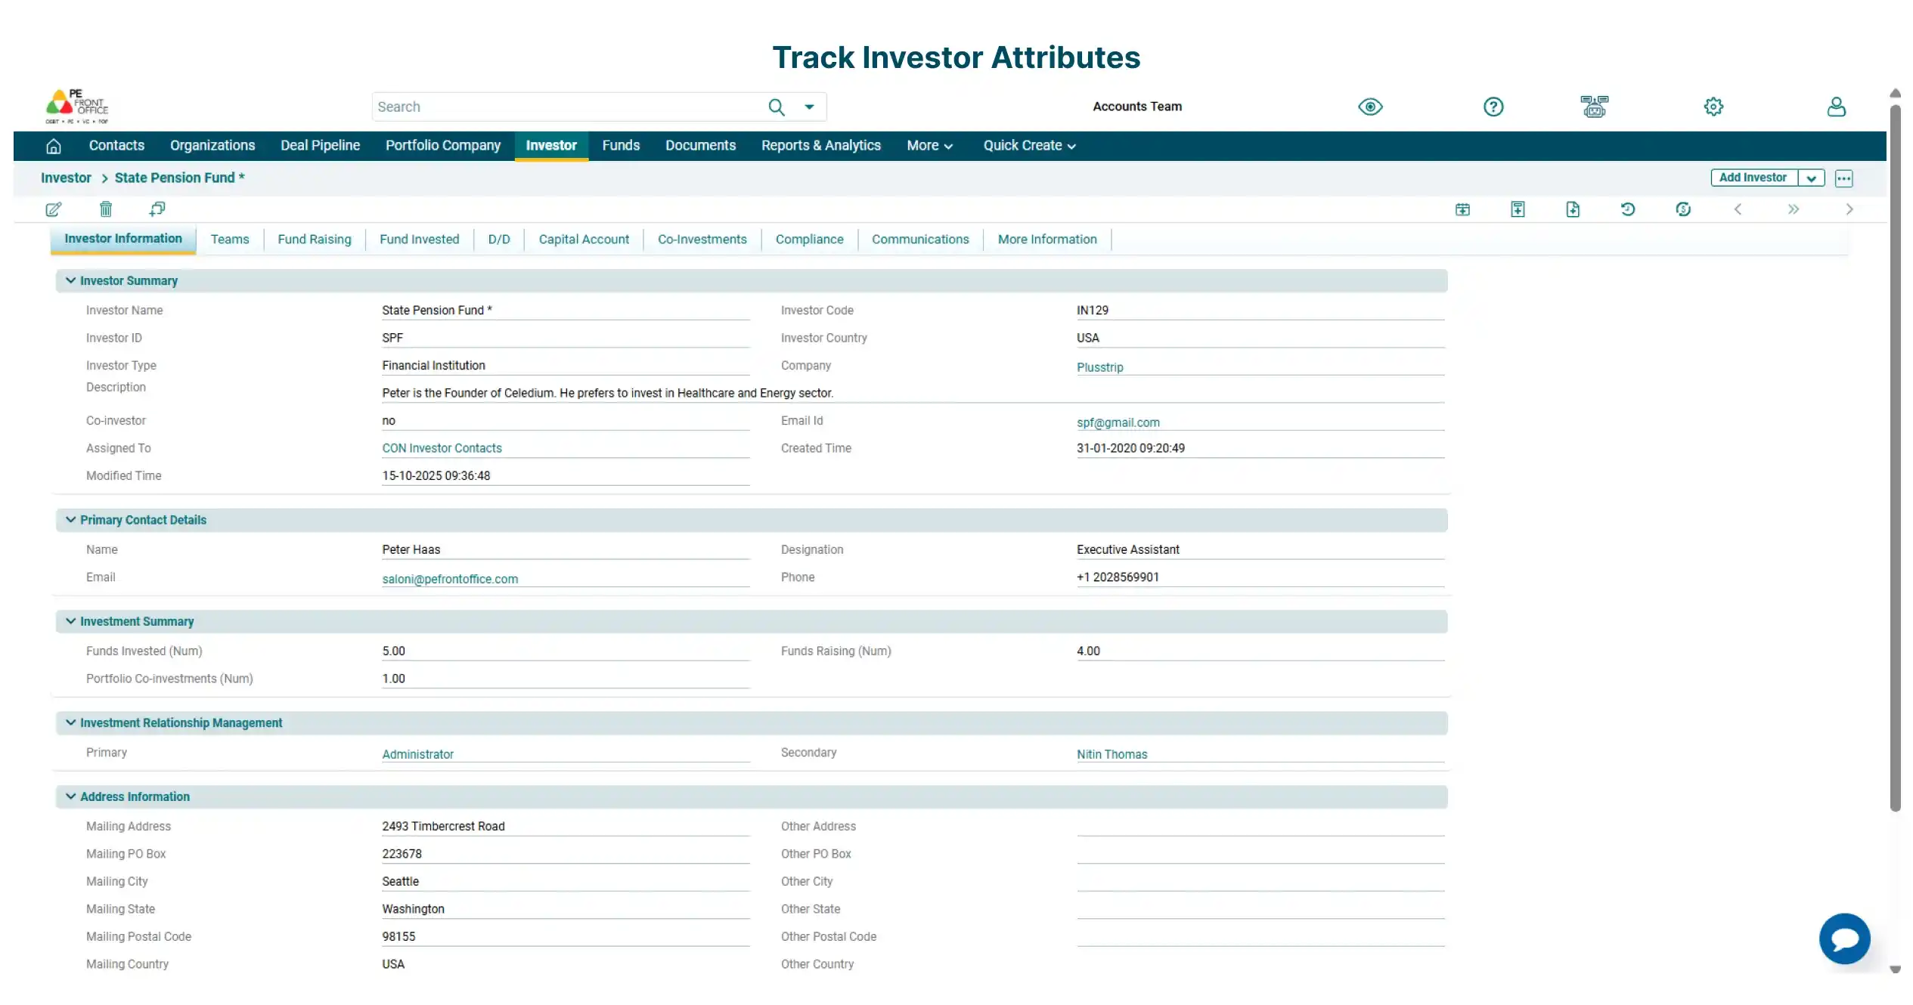
Task: Follow the spf@gmail.com email link
Action: pyautogui.click(x=1118, y=422)
